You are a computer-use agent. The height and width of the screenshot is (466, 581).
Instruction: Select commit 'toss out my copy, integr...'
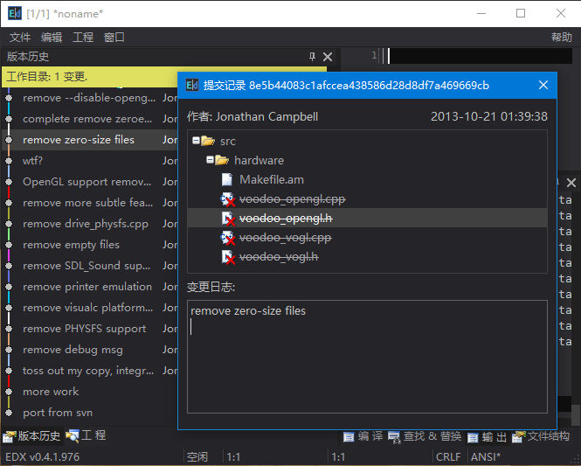[90, 371]
